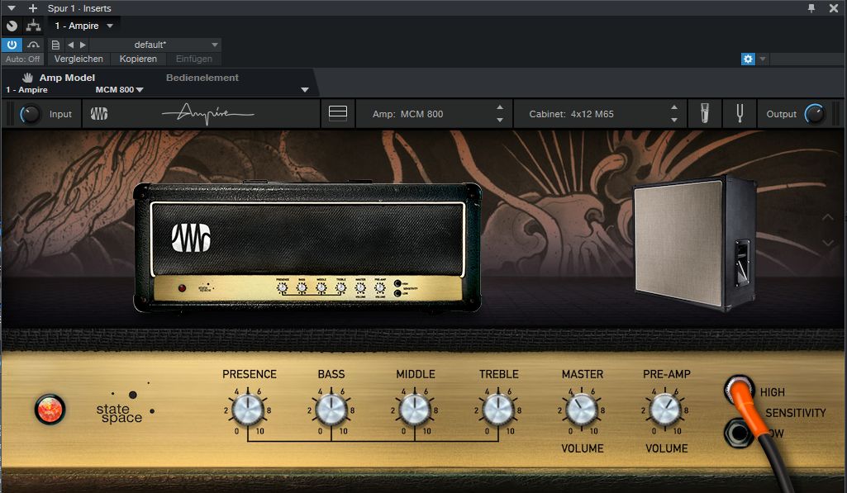This screenshot has height=493, width=847.
Task: Click the round icon left of routing
Action: pos(12,26)
